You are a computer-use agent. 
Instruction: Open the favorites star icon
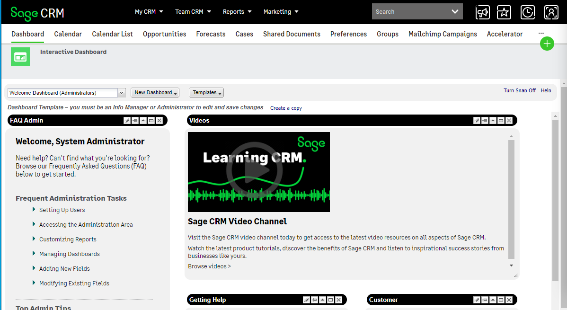(x=504, y=12)
